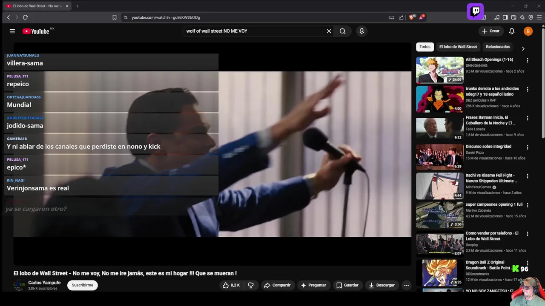Open the SHINIGANIME channel name
The height and width of the screenshot is (306, 545).
pyautogui.click(x=476, y=66)
